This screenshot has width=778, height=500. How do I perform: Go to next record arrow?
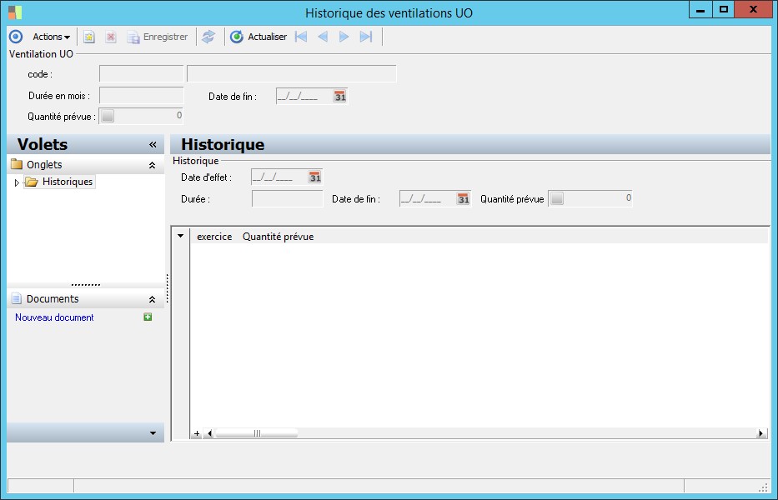[x=344, y=37]
